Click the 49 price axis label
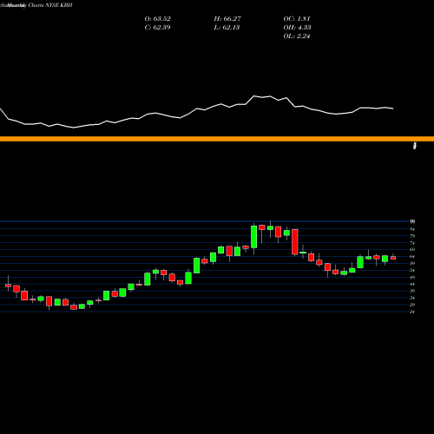This screenshot has height=434, width=434. 412,277
